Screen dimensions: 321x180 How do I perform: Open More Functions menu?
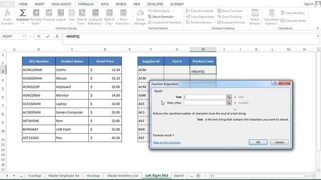pyautogui.click(x=123, y=17)
